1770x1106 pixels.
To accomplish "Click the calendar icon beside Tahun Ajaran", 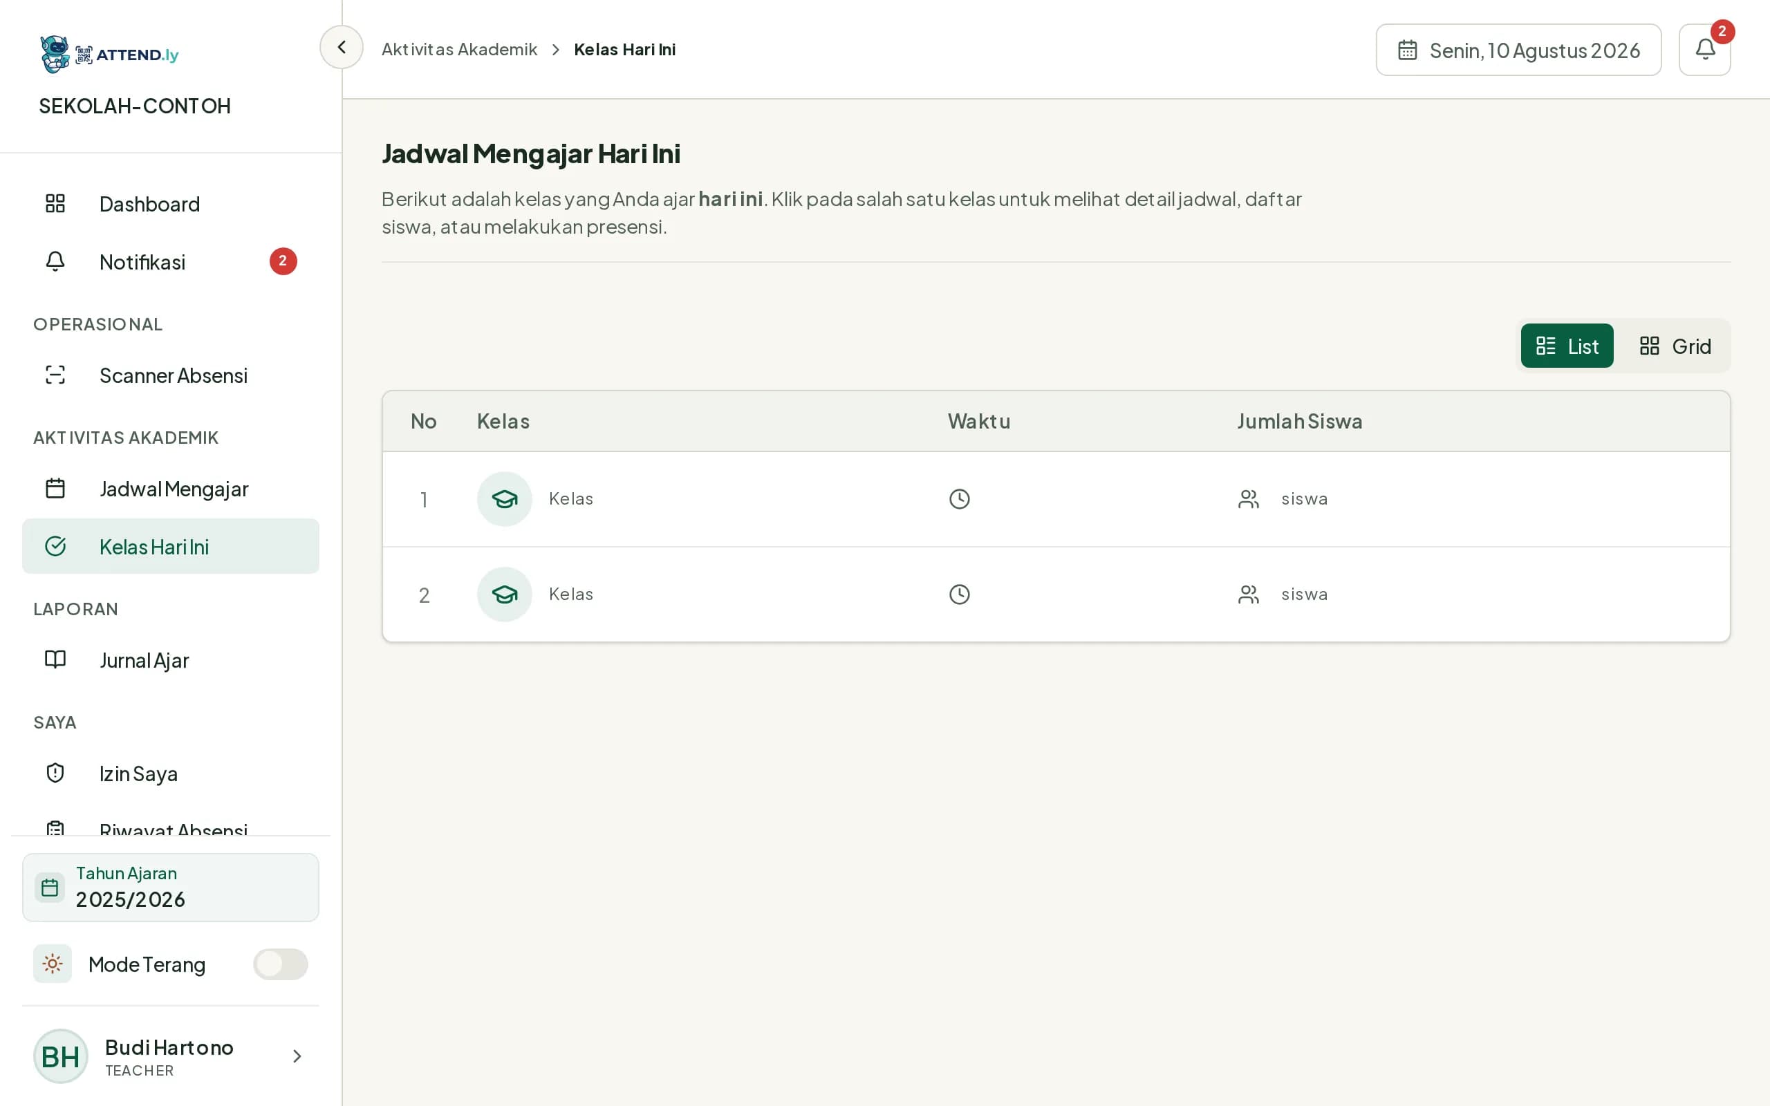I will 50,888.
